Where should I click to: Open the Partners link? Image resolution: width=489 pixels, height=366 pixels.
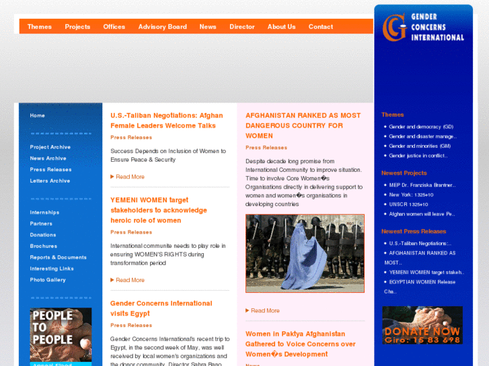[x=41, y=224]
